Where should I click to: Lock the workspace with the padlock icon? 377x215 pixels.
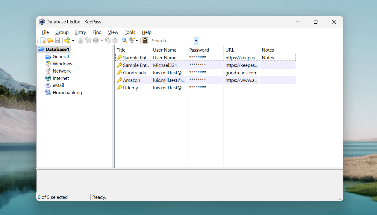(145, 40)
